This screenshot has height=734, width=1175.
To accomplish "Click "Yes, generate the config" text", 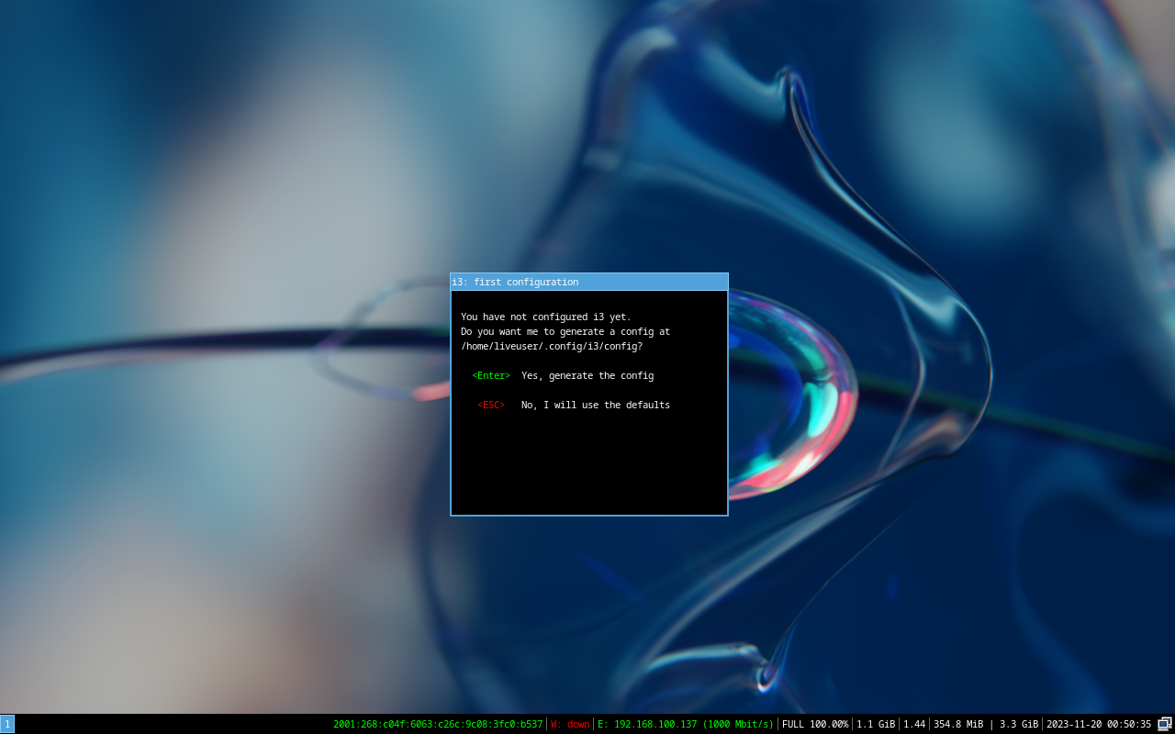I will click(587, 376).
